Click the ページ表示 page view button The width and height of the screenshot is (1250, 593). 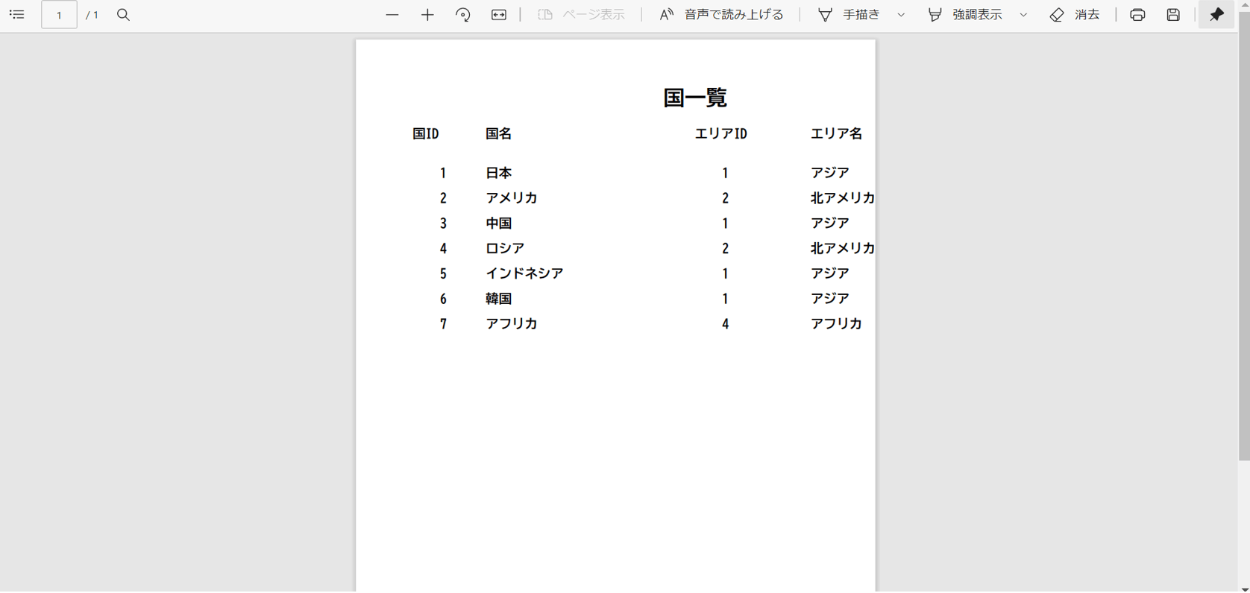click(581, 15)
